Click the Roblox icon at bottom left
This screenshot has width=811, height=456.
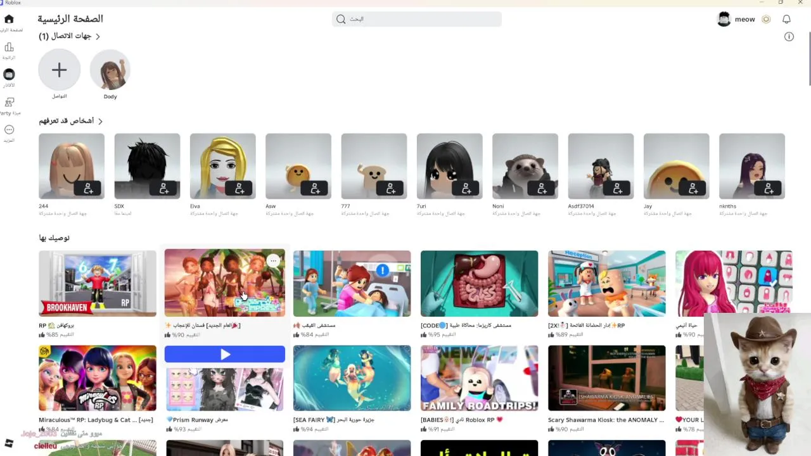coord(9,443)
